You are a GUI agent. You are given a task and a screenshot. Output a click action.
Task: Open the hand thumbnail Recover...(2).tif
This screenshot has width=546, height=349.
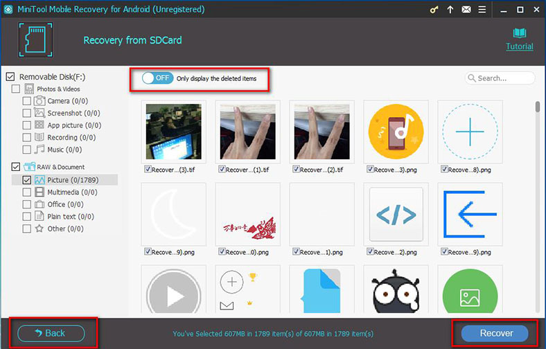(322, 132)
